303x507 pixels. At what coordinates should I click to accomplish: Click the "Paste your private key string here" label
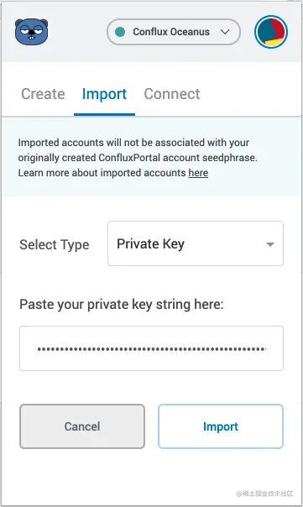pyautogui.click(x=121, y=305)
